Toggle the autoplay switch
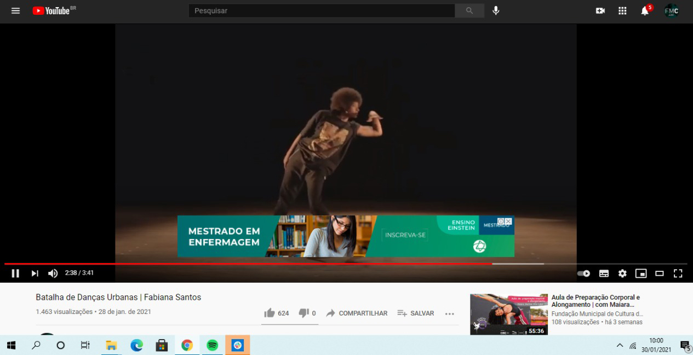Viewport: 693px width, 355px height. pos(583,273)
